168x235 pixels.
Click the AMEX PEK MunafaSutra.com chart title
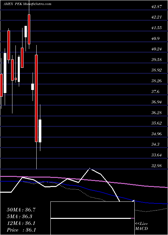(27, 4)
